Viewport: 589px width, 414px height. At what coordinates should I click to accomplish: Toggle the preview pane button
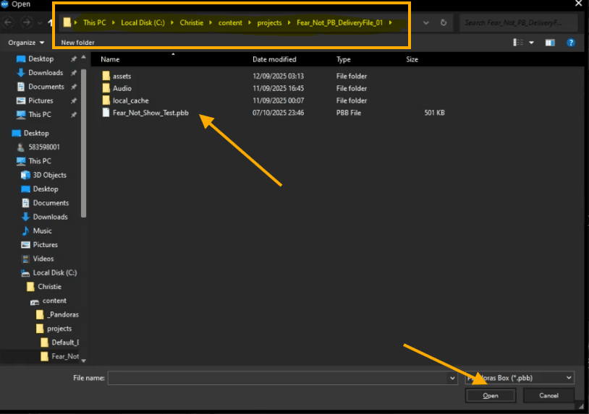(x=549, y=43)
